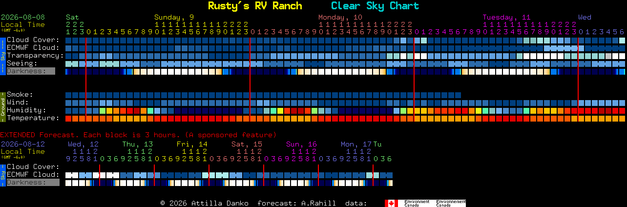Open the Wind row label
The height and width of the screenshot is (207, 627).
pyautogui.click(x=18, y=103)
